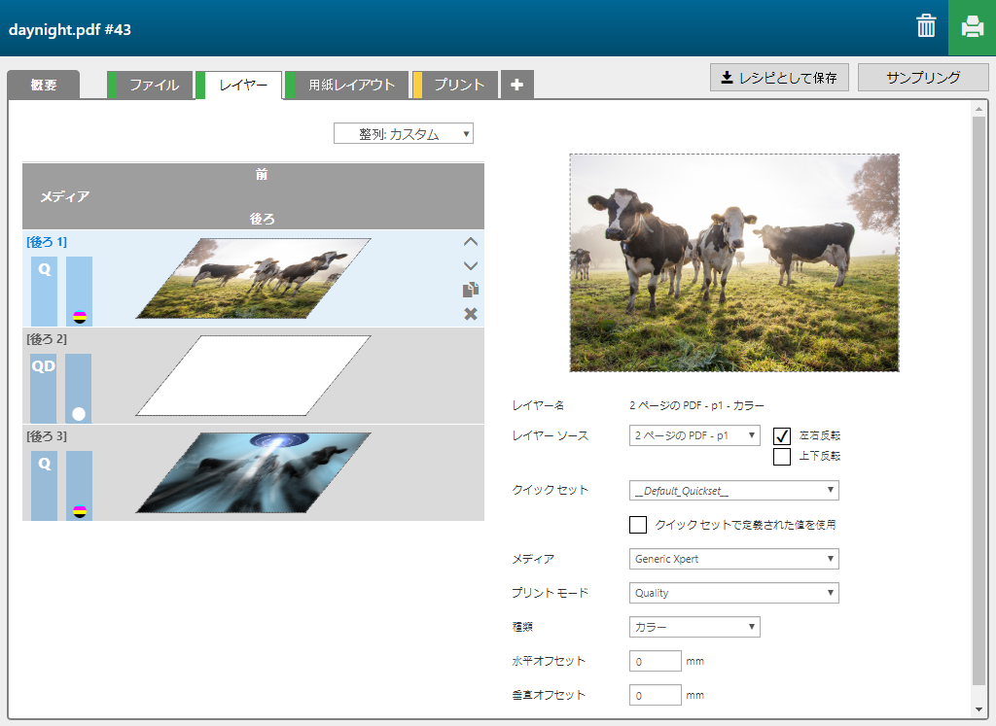996x726 pixels.
Task: Switch to the ファイル tab
Action: [x=150, y=85]
